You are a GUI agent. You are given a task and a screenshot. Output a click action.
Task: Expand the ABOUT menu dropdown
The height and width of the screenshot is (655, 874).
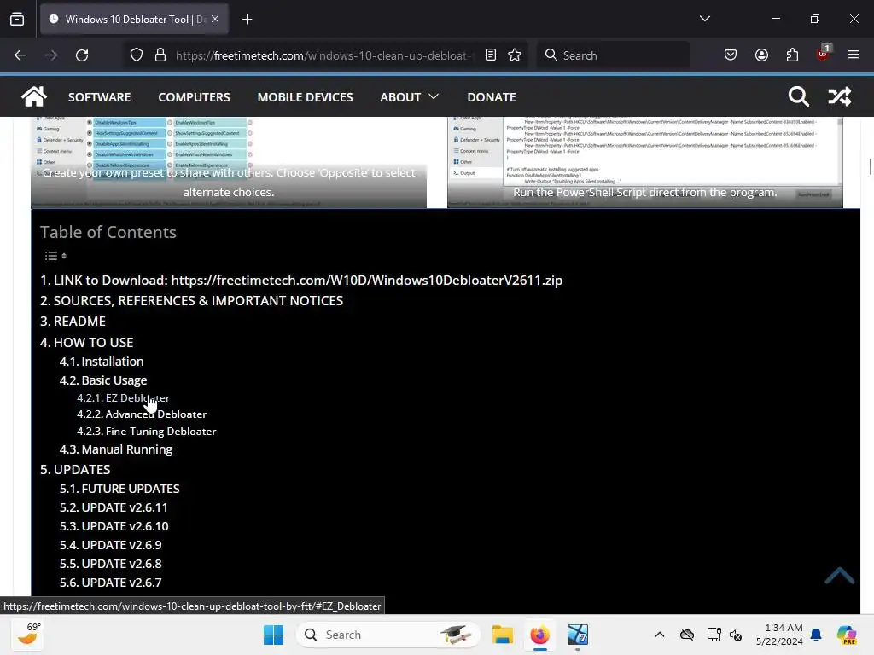tap(409, 97)
